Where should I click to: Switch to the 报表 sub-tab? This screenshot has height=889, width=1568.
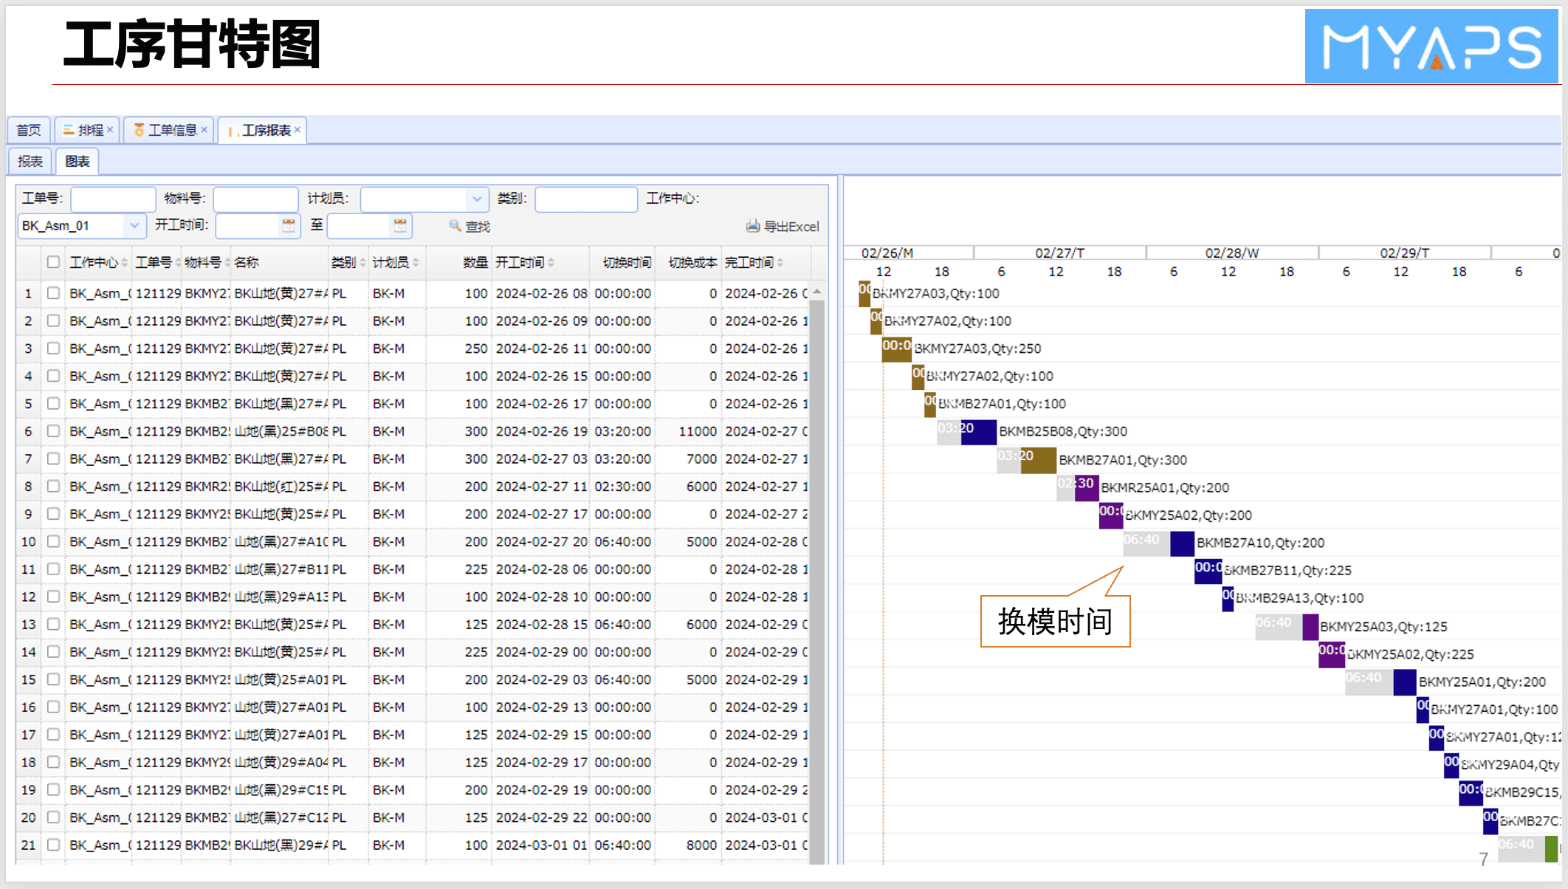click(x=30, y=161)
